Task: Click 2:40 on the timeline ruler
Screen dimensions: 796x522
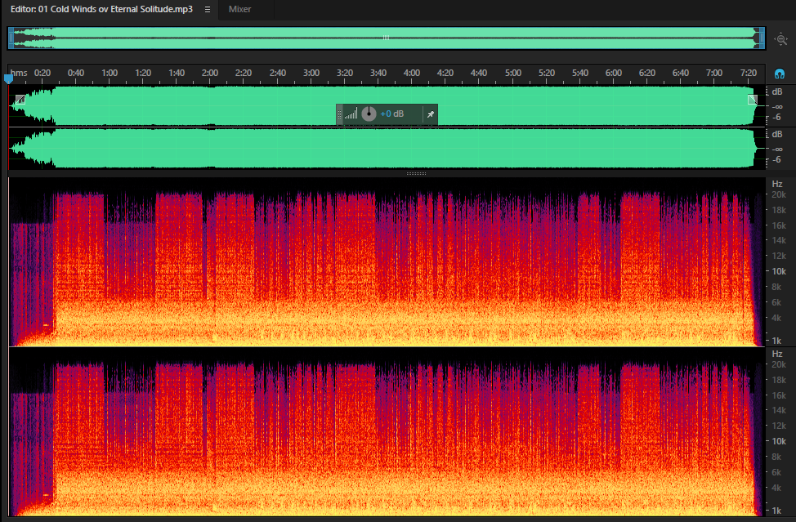Action: pos(277,73)
